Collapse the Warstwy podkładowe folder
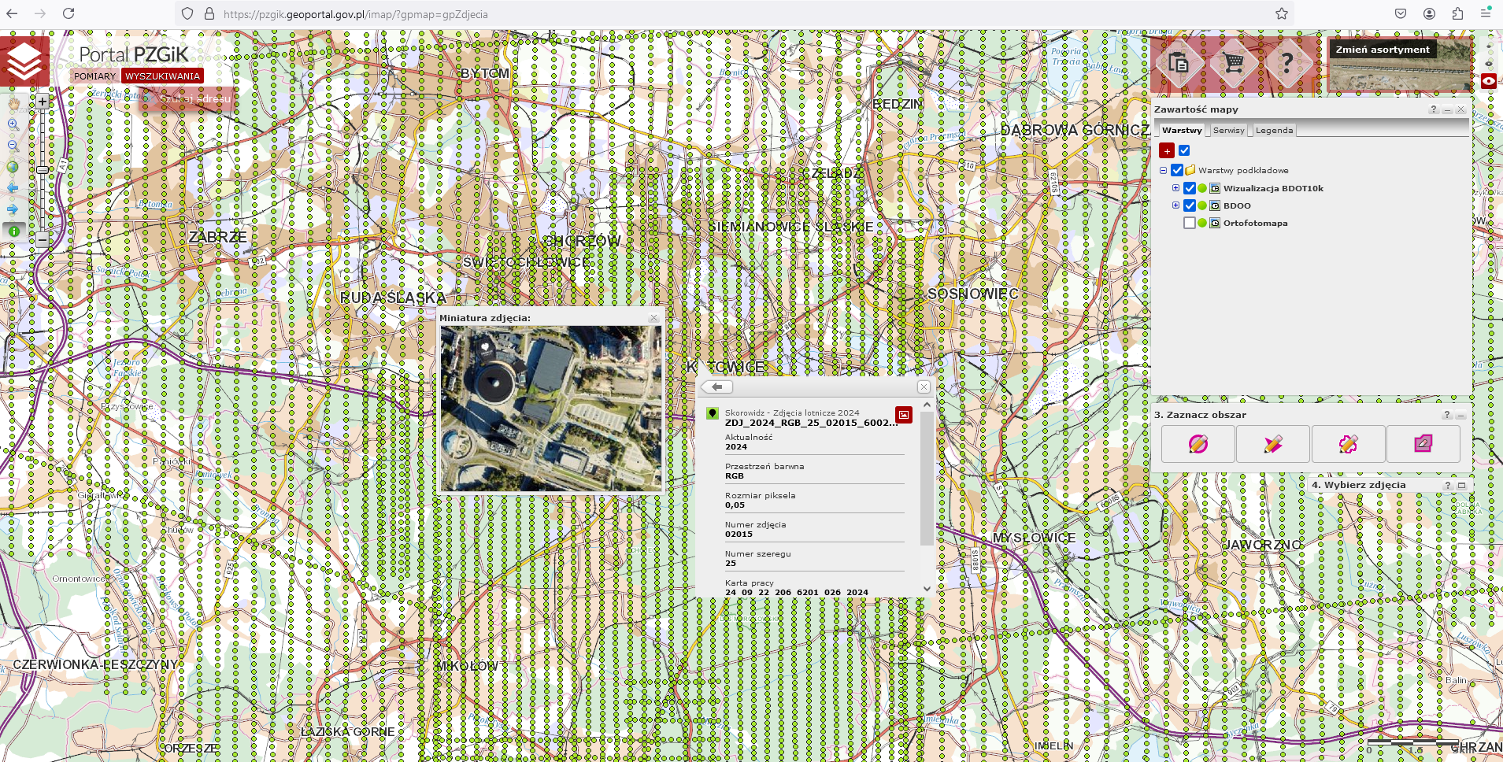 (x=1163, y=170)
